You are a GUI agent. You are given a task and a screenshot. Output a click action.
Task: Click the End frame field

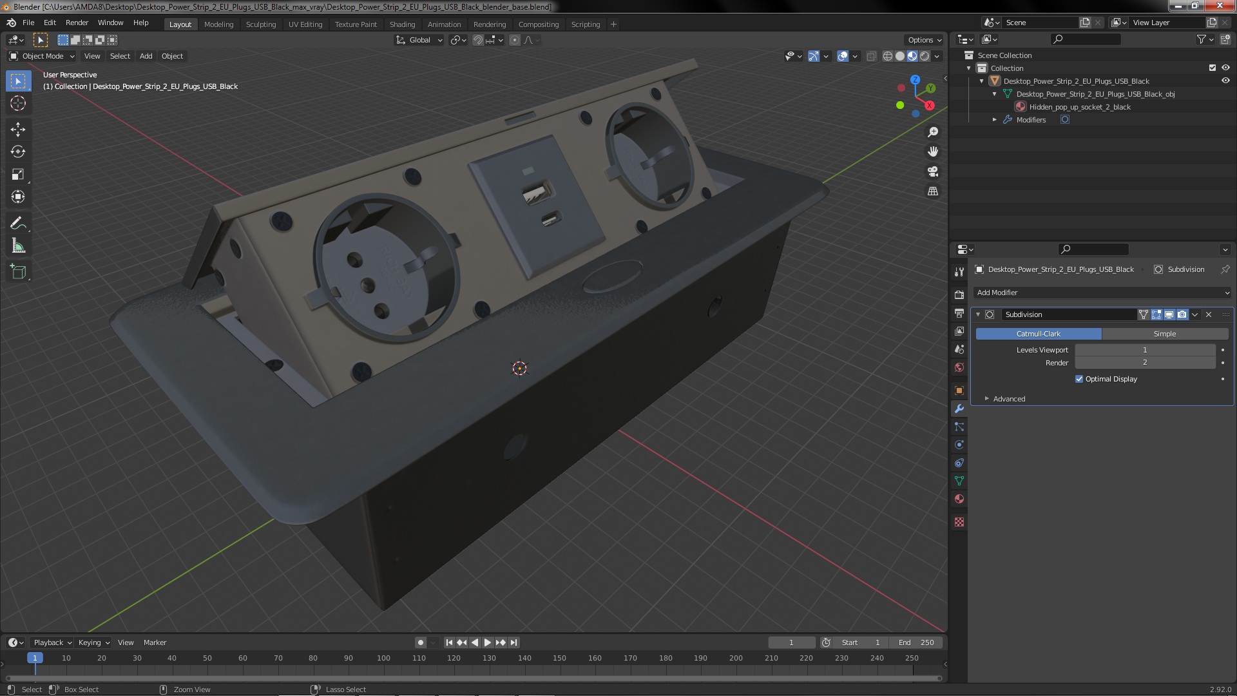tap(916, 643)
